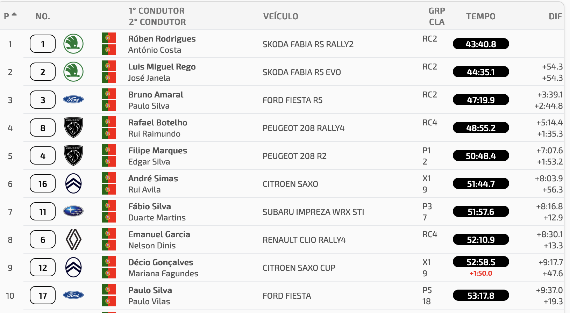
Task: Click Ford logo in Bruno Amaral row
Action: click(x=73, y=100)
